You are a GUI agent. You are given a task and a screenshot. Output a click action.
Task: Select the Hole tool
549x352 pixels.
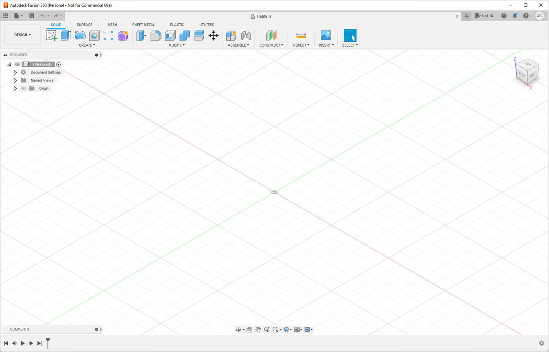coord(95,36)
